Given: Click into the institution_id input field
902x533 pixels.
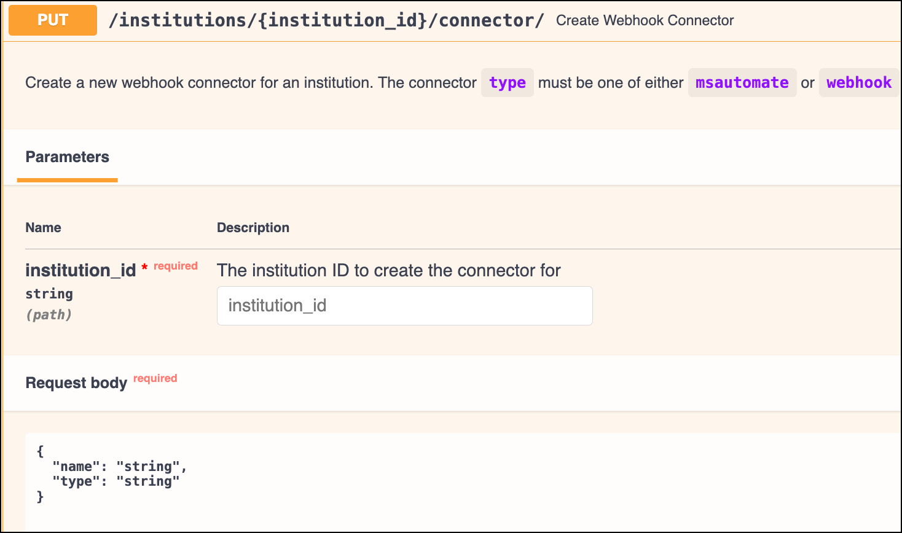Looking at the screenshot, I should point(404,306).
